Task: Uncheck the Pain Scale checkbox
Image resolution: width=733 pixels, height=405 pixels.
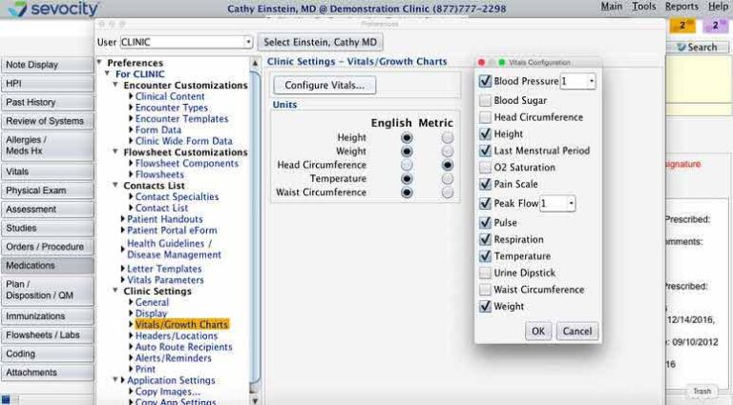Action: pos(485,184)
